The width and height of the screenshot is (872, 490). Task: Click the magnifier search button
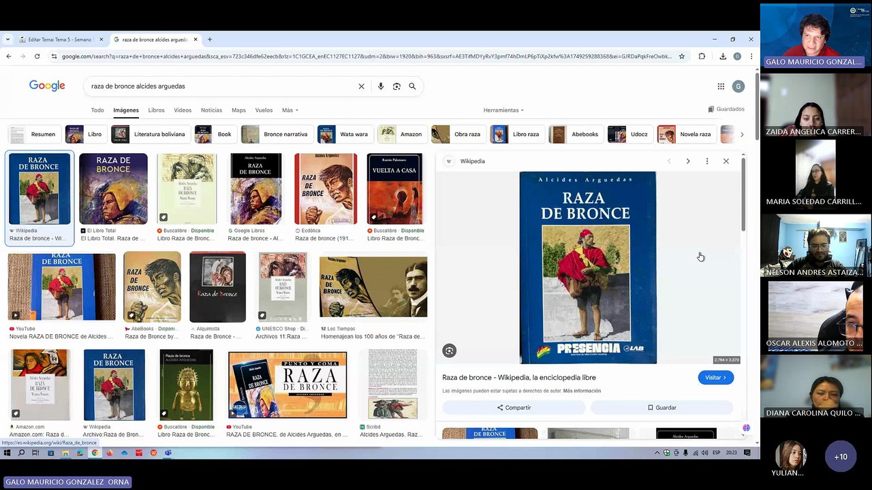412,86
